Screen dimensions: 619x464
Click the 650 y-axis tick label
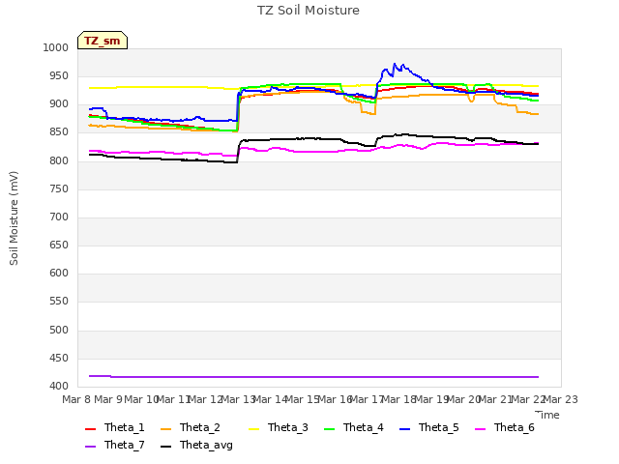59,245
